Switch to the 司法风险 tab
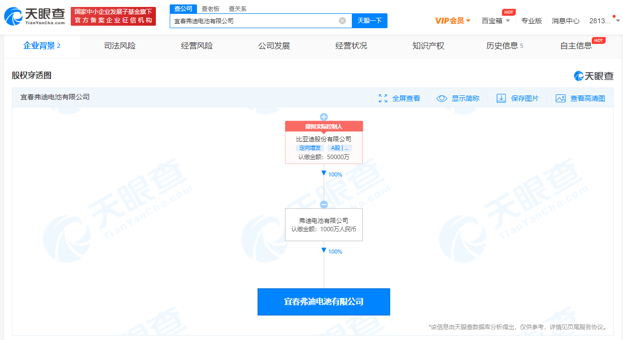Viewport: 623px width, 340px height. tap(120, 46)
